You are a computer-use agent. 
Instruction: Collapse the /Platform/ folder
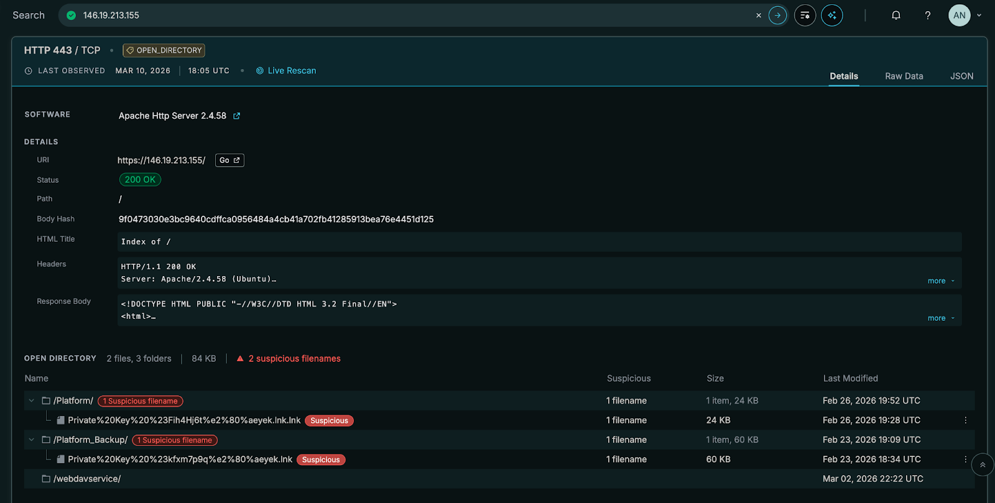[32, 401]
